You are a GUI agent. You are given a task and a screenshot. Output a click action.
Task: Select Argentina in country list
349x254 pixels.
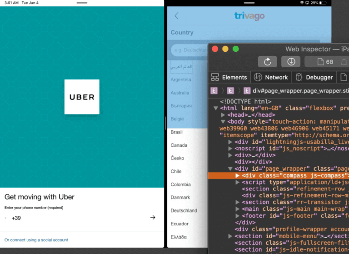pos(181,80)
